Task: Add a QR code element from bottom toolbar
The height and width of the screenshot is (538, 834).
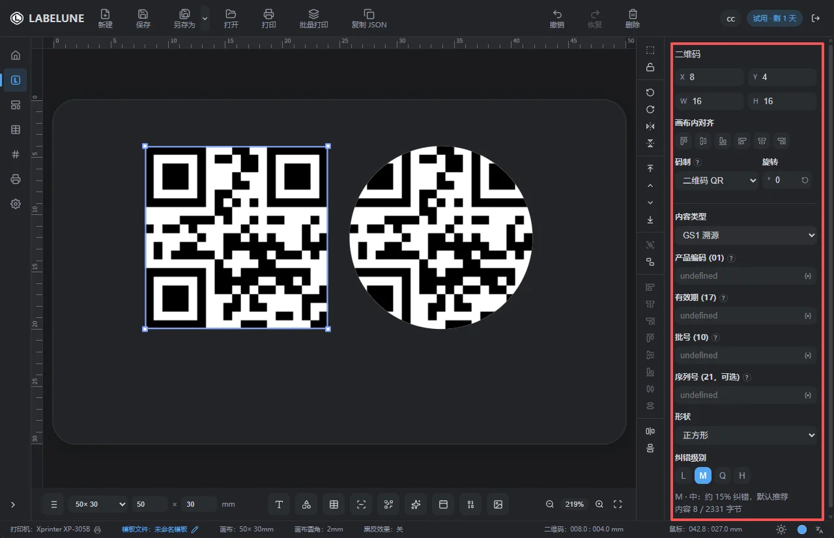Action: click(x=388, y=504)
